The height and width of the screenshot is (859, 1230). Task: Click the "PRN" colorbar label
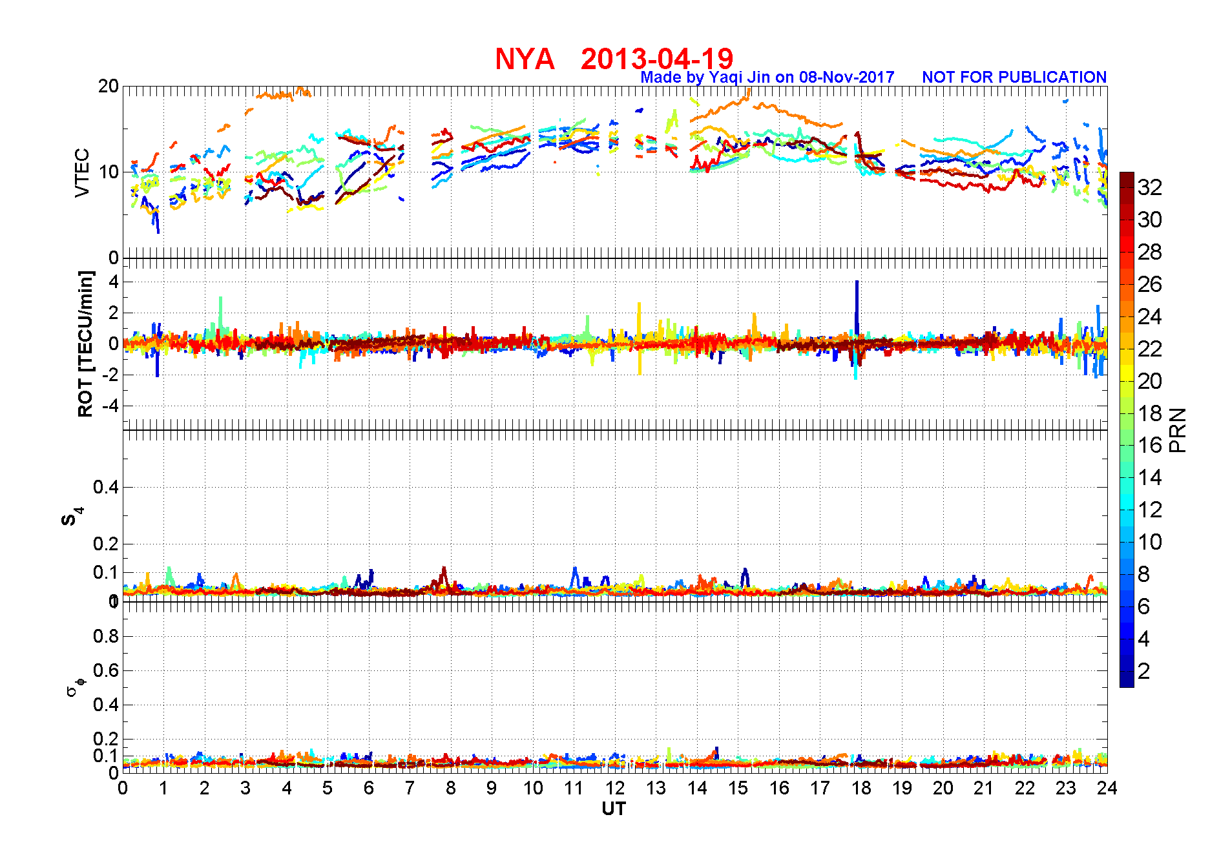1178,429
